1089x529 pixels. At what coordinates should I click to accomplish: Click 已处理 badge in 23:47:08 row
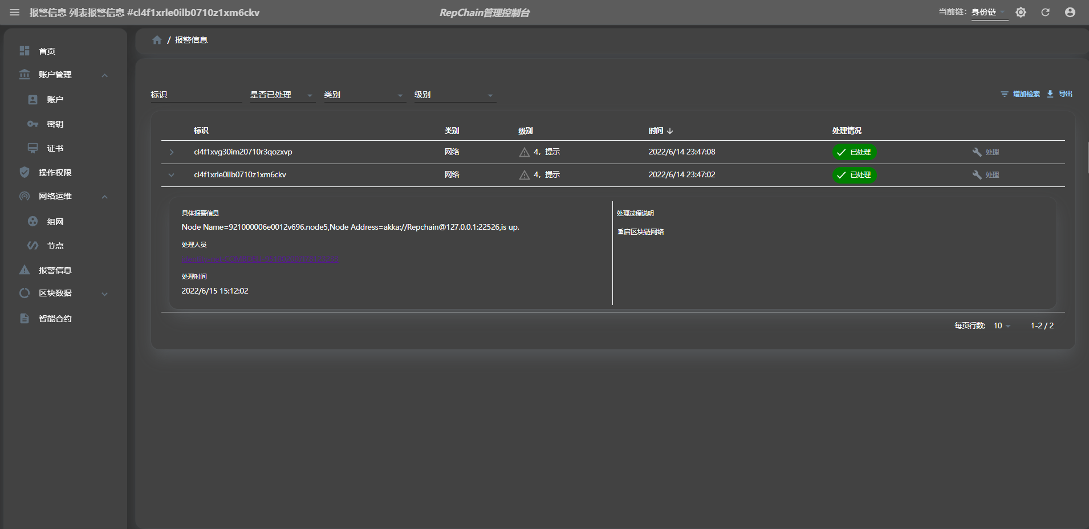854,152
